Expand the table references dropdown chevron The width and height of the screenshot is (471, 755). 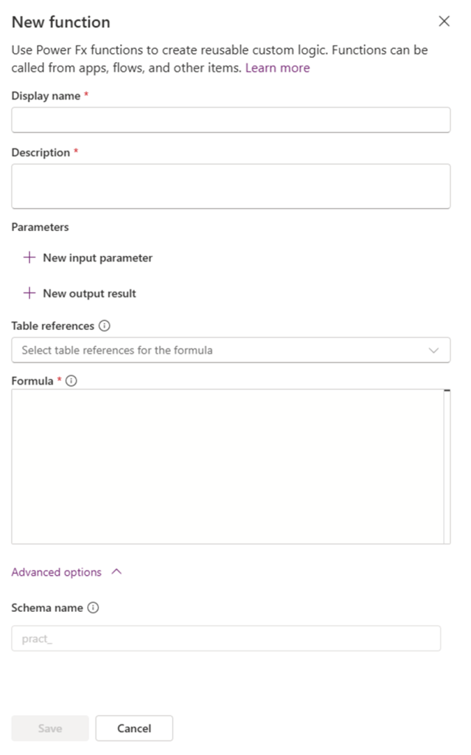pos(434,350)
